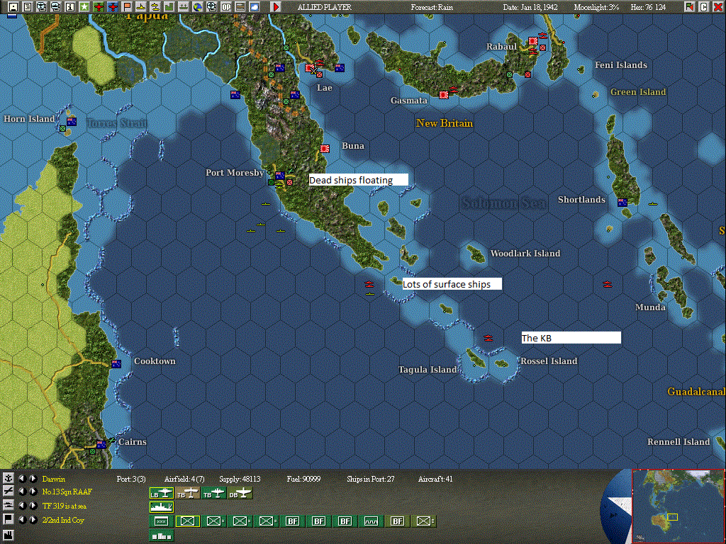This screenshot has width=726, height=544.
Task: Click the Australian flag at Cairns
Action: pos(101,445)
